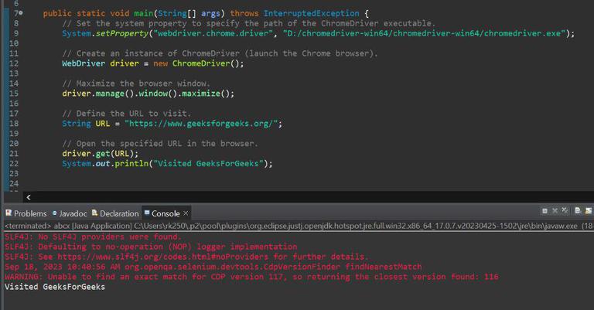Switch to the Problems tab
This screenshot has height=310, width=594.
click(26, 213)
